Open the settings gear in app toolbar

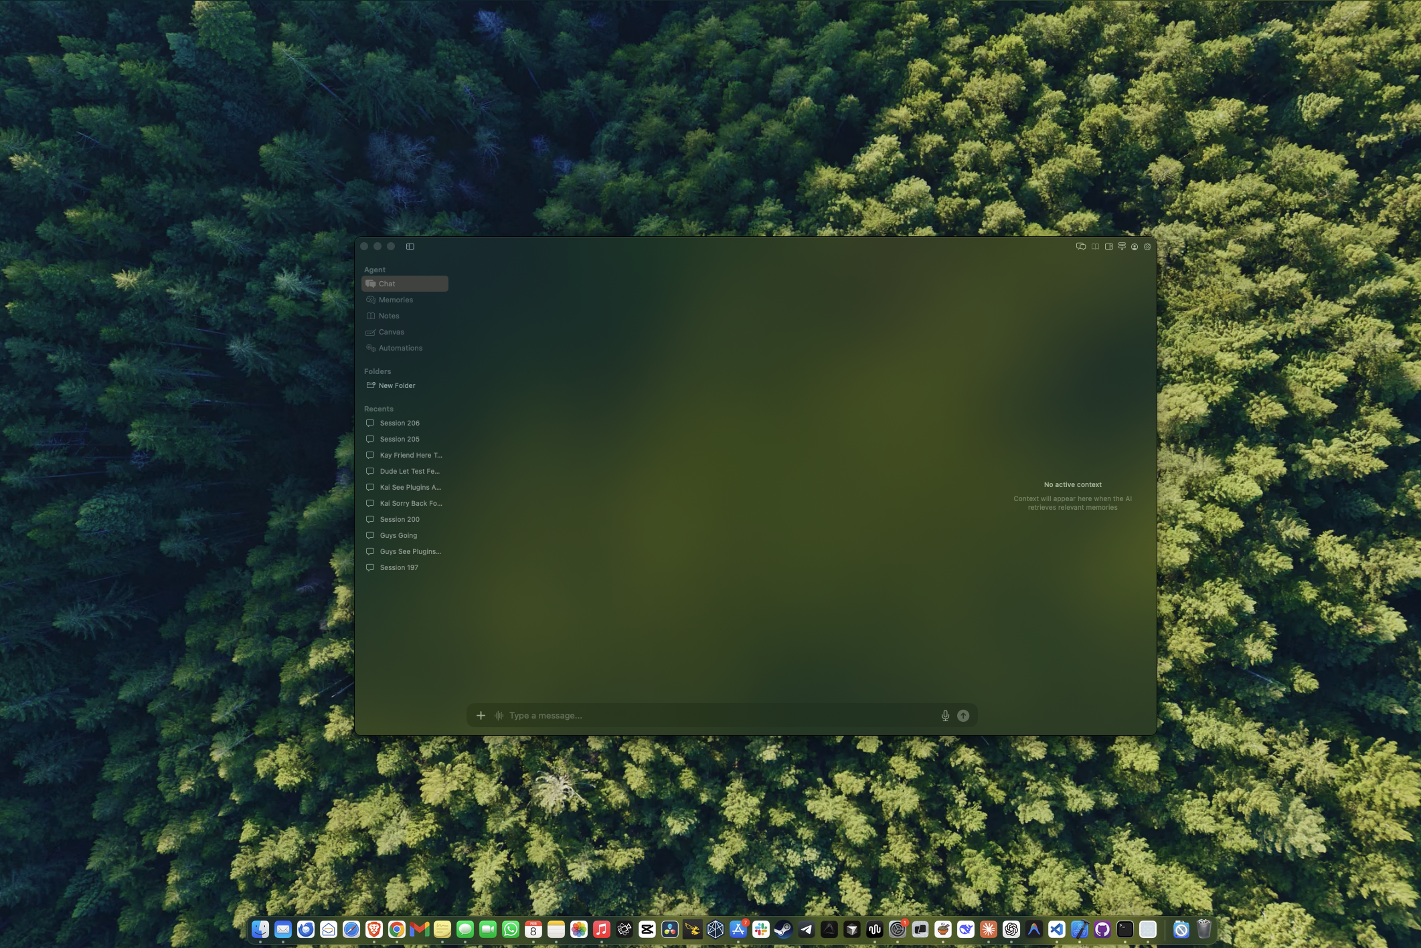point(1147,246)
